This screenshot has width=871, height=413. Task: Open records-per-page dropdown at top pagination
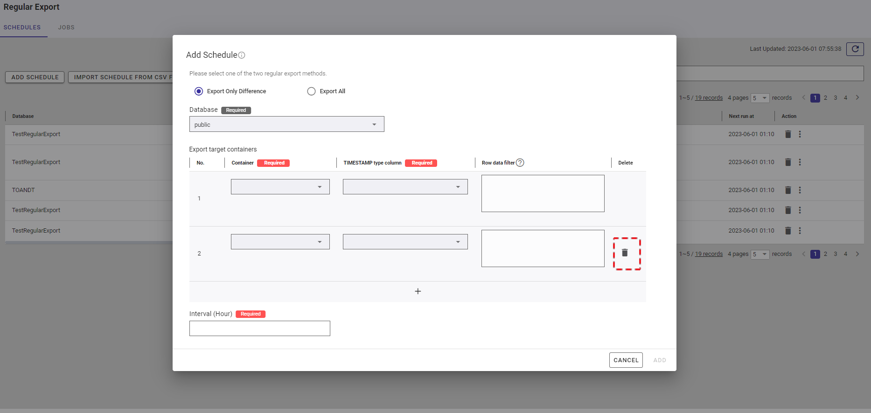(x=760, y=98)
